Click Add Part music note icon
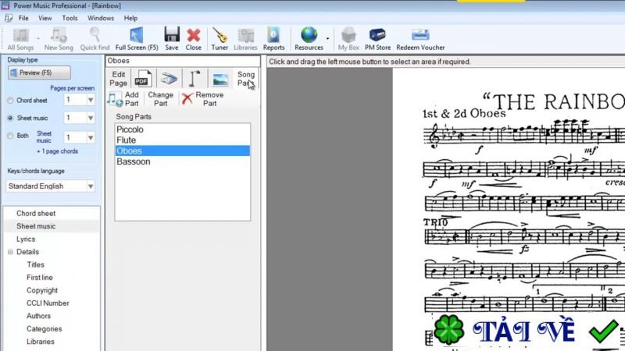 [x=114, y=99]
